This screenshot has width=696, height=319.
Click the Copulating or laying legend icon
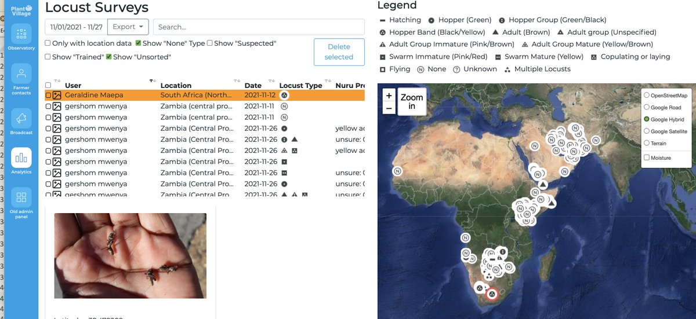point(594,57)
